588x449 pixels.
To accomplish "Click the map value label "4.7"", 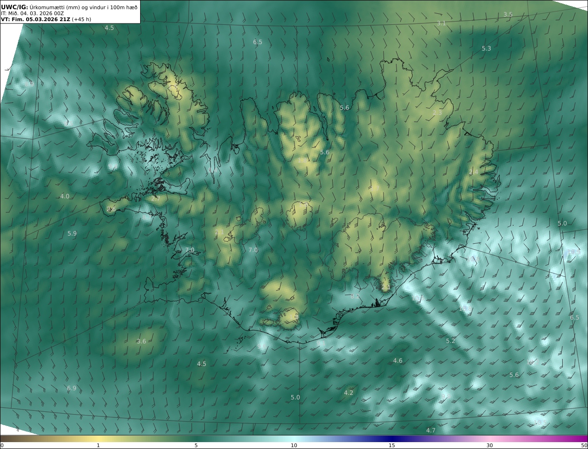I will tap(430, 431).
